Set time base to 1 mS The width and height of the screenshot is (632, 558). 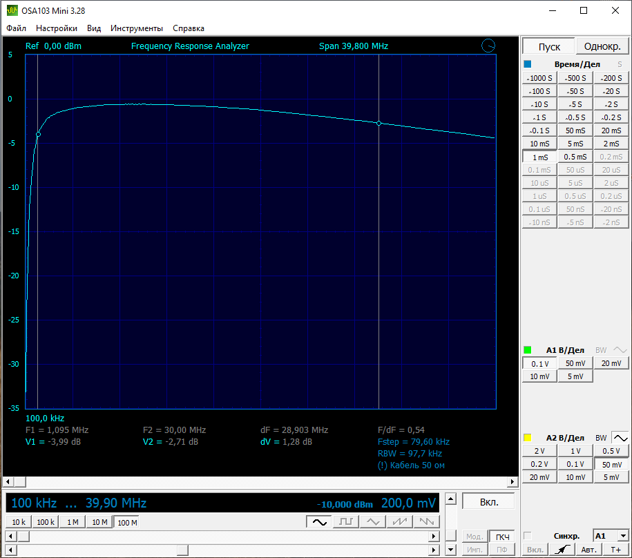(539, 157)
